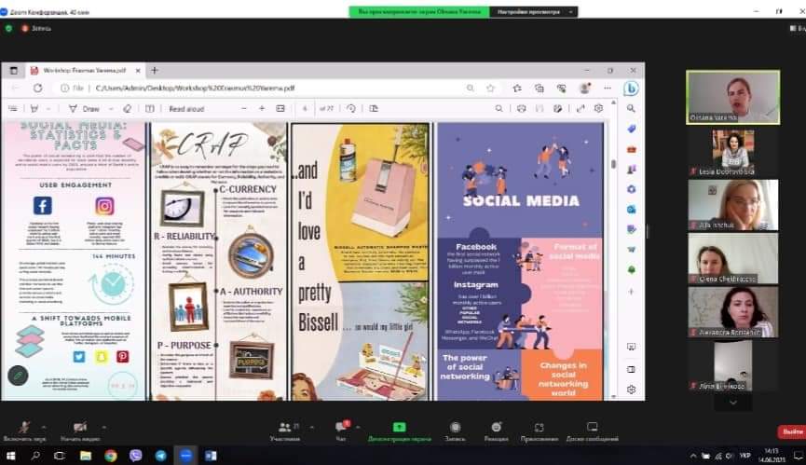Toggle Zoom recording button
Viewport: 806px width, 465px height.
coord(455,431)
